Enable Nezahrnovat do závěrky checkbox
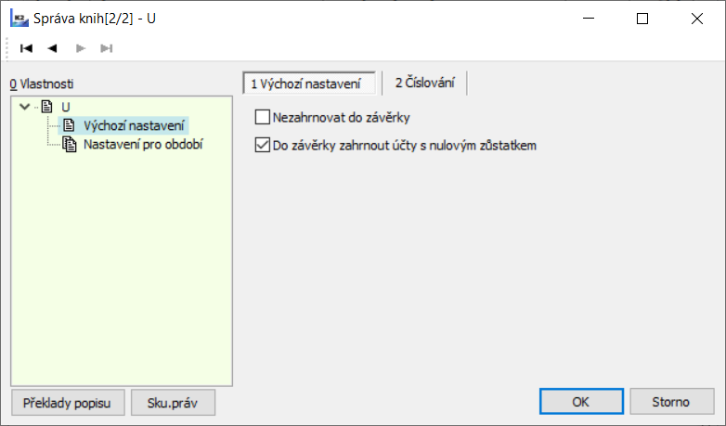Viewport: 726px width, 426px height. (x=262, y=118)
